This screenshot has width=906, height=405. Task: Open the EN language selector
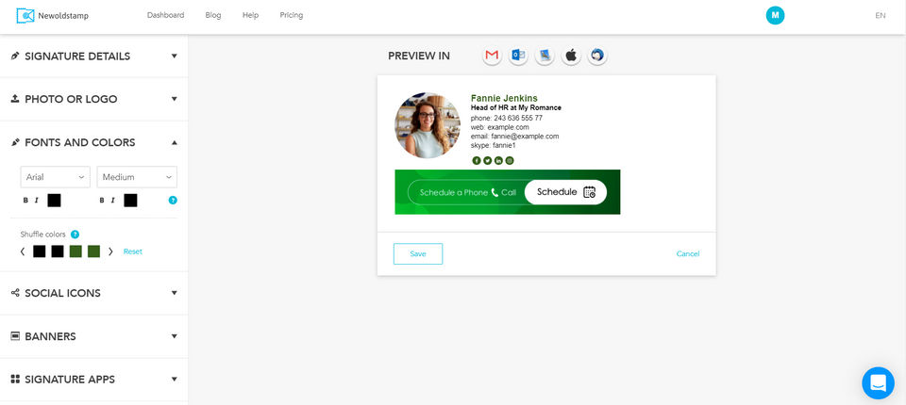[880, 16]
